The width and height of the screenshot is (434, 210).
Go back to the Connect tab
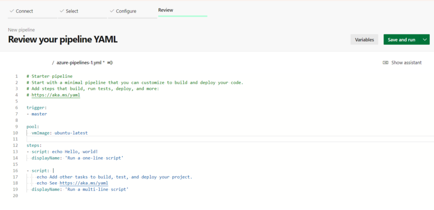24,11
